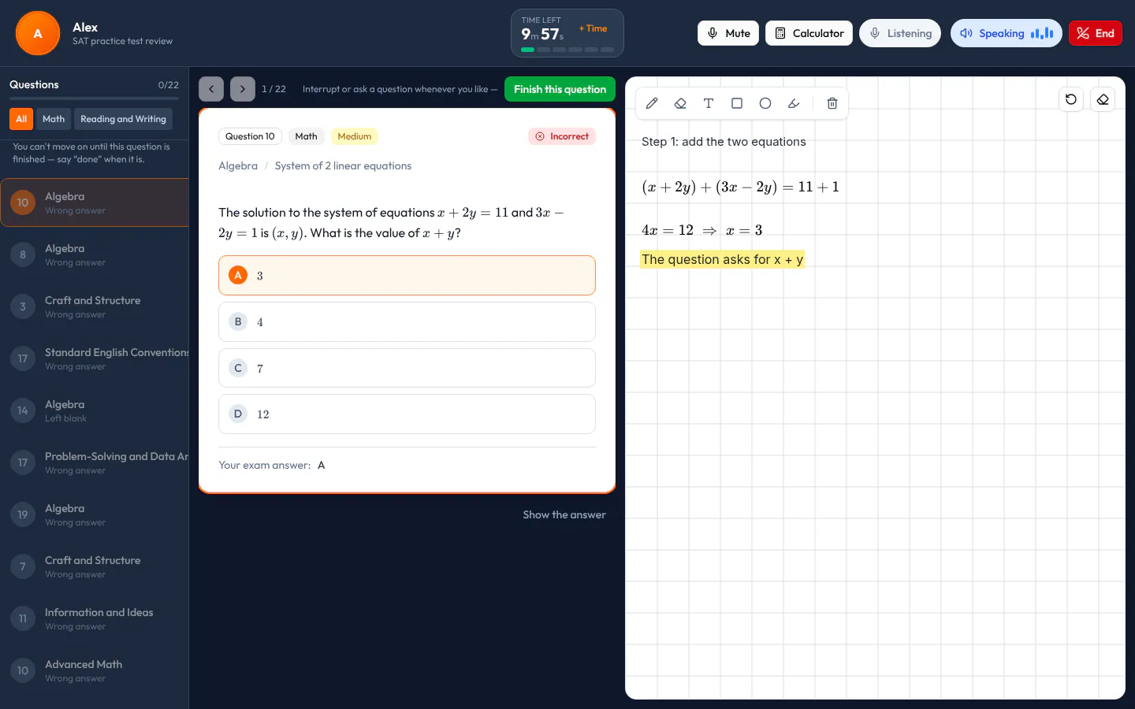End the review session
Image resolution: width=1135 pixels, height=709 pixels.
click(1096, 33)
